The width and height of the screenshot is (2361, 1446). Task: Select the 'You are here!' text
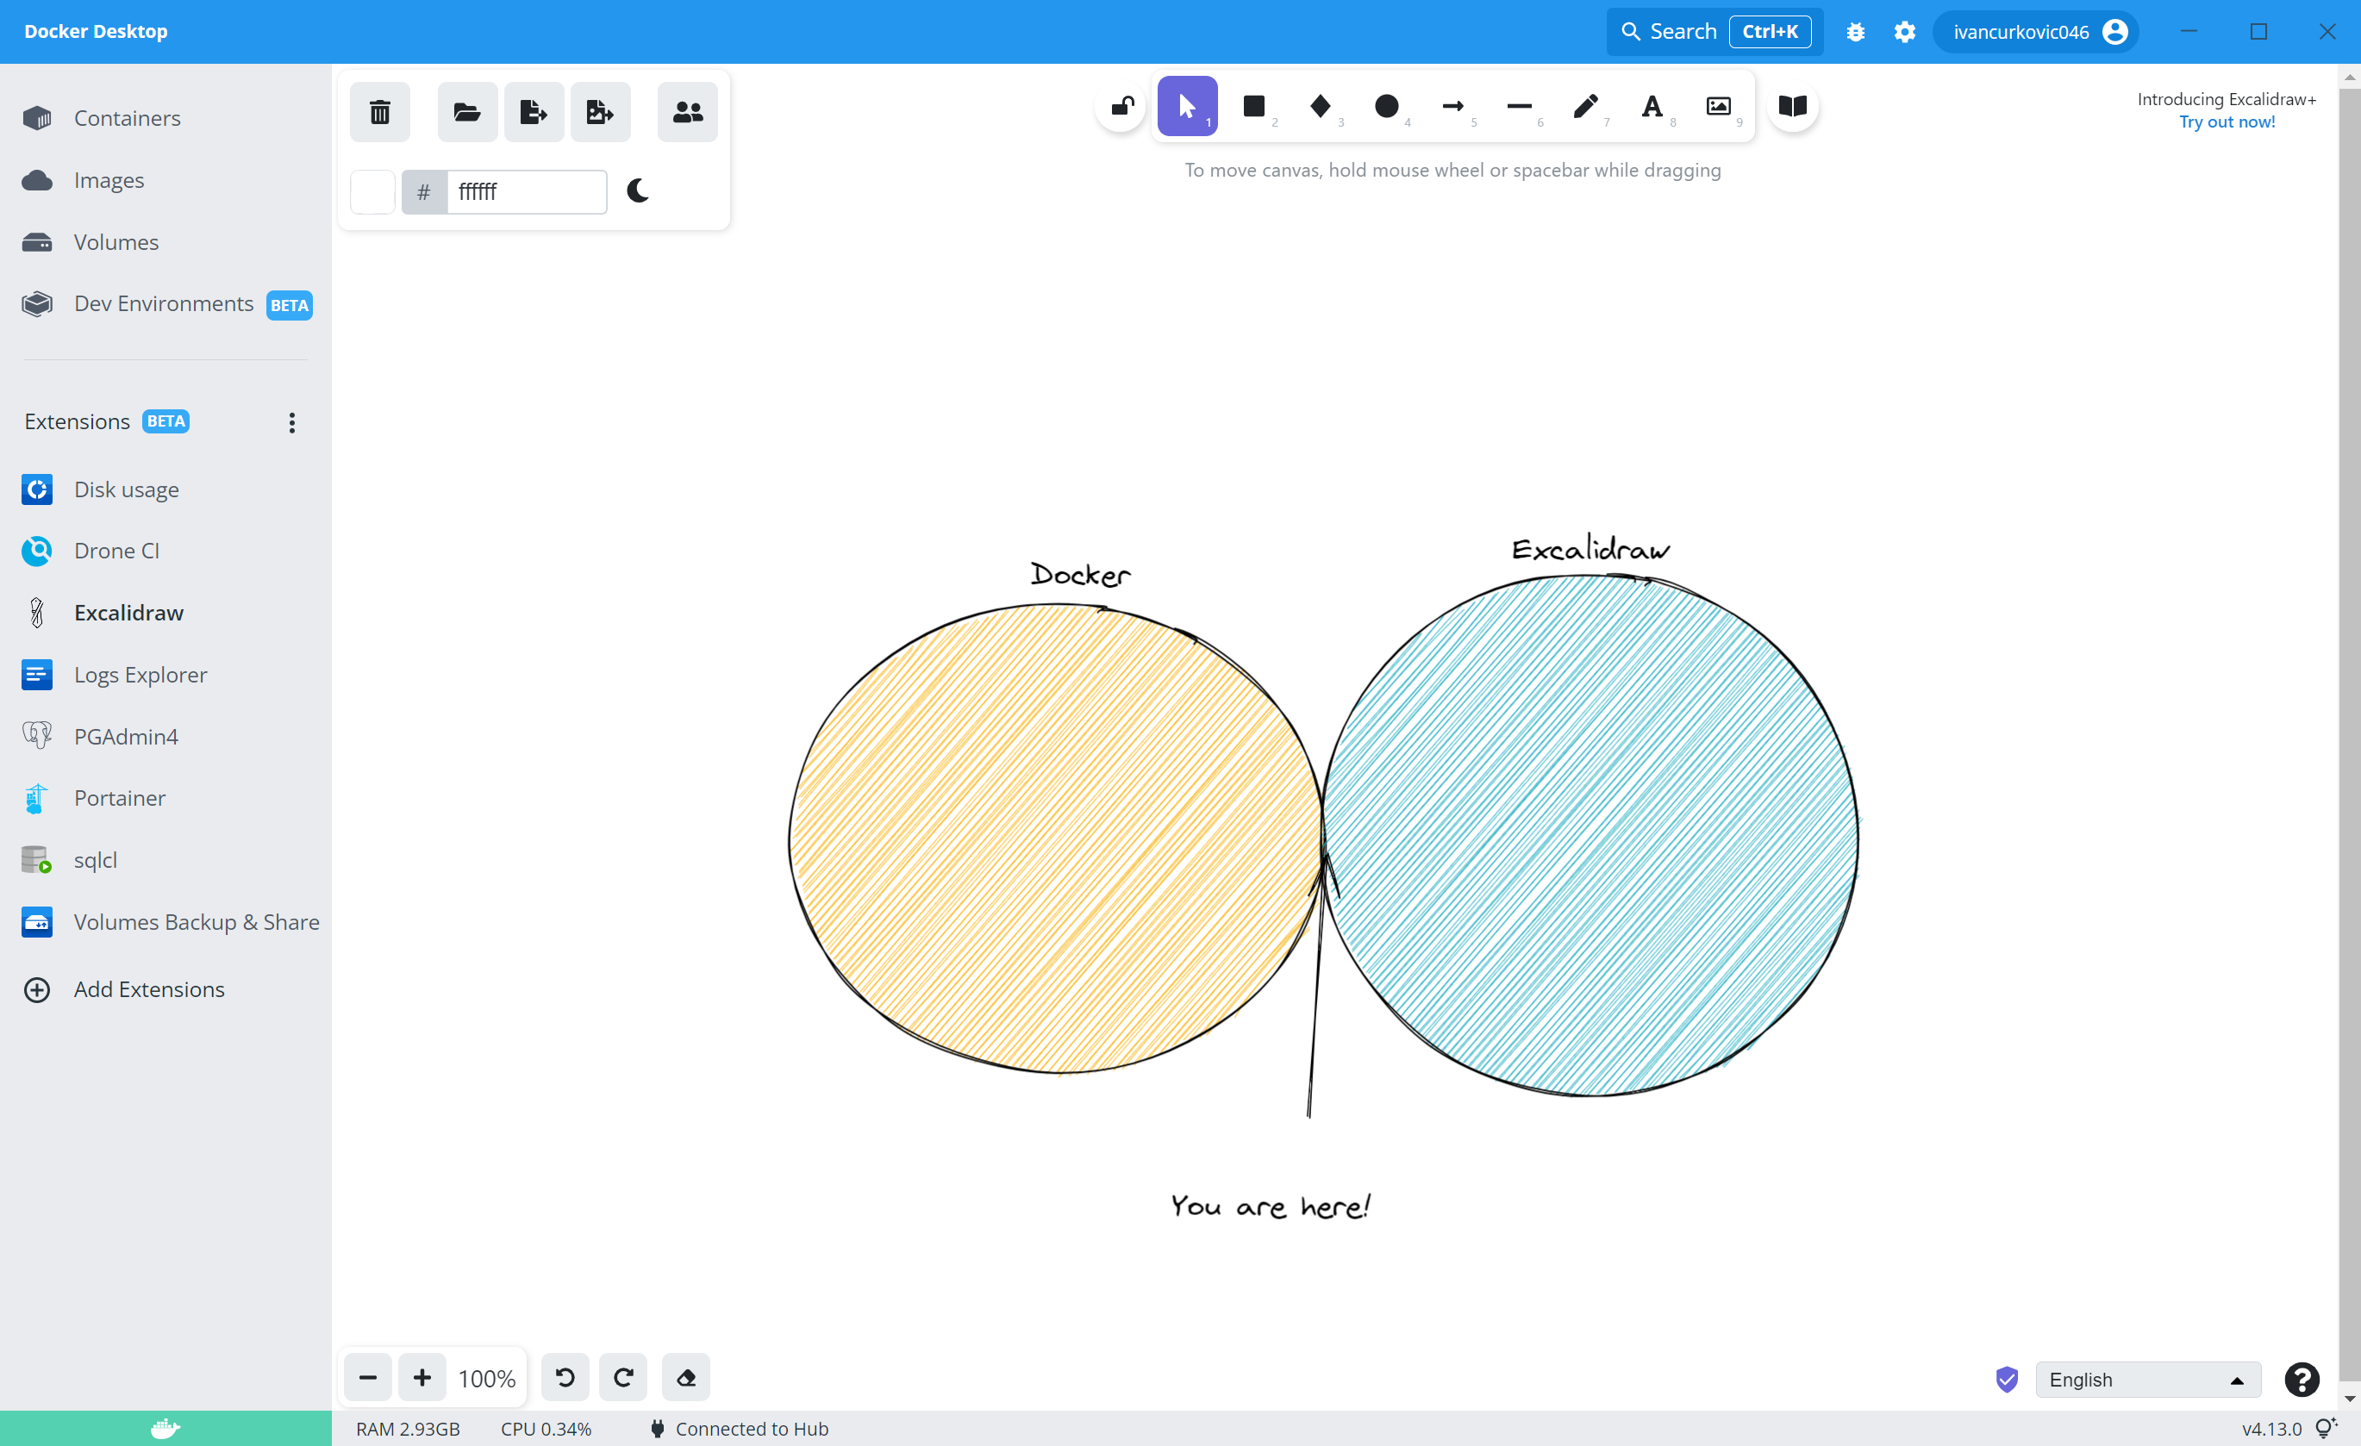coord(1271,1206)
